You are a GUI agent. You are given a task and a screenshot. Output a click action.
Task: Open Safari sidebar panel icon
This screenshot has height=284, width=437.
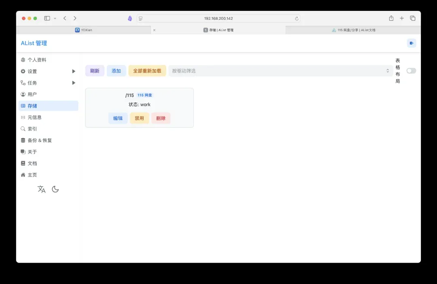point(47,18)
